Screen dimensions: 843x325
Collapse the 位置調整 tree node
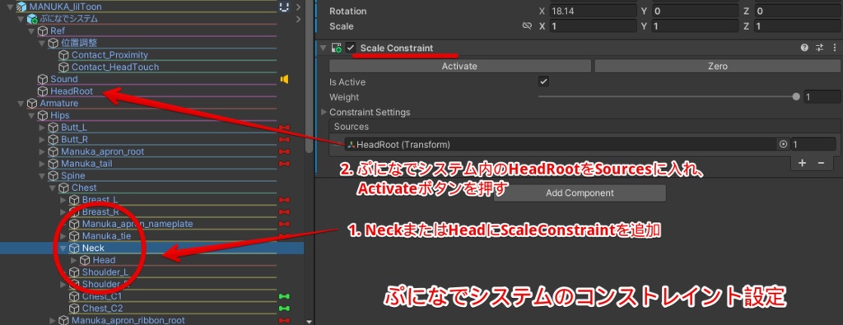point(41,43)
